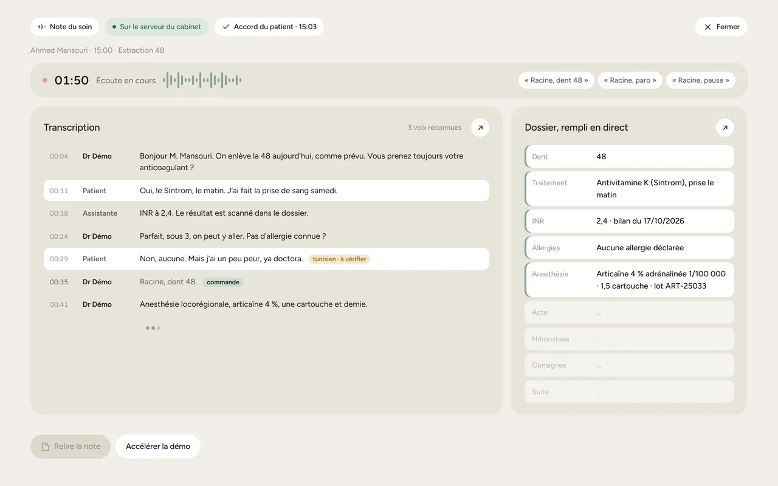Open the Note du soin pill

pyautogui.click(x=65, y=27)
